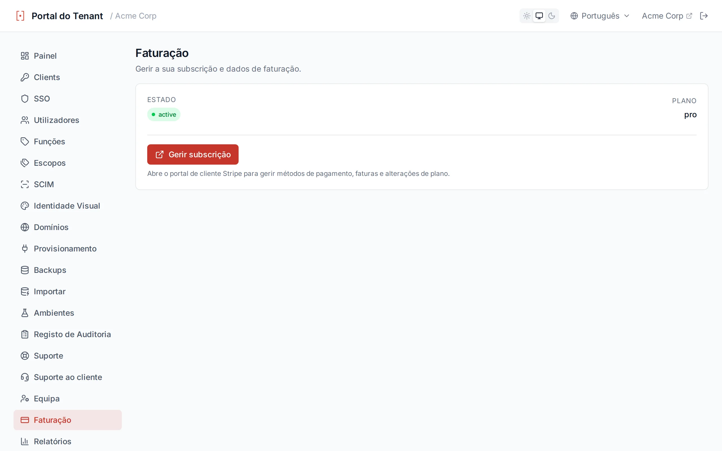Click the Portal do Tenant logo icon
Screen dimensions: 722x451
(20, 16)
